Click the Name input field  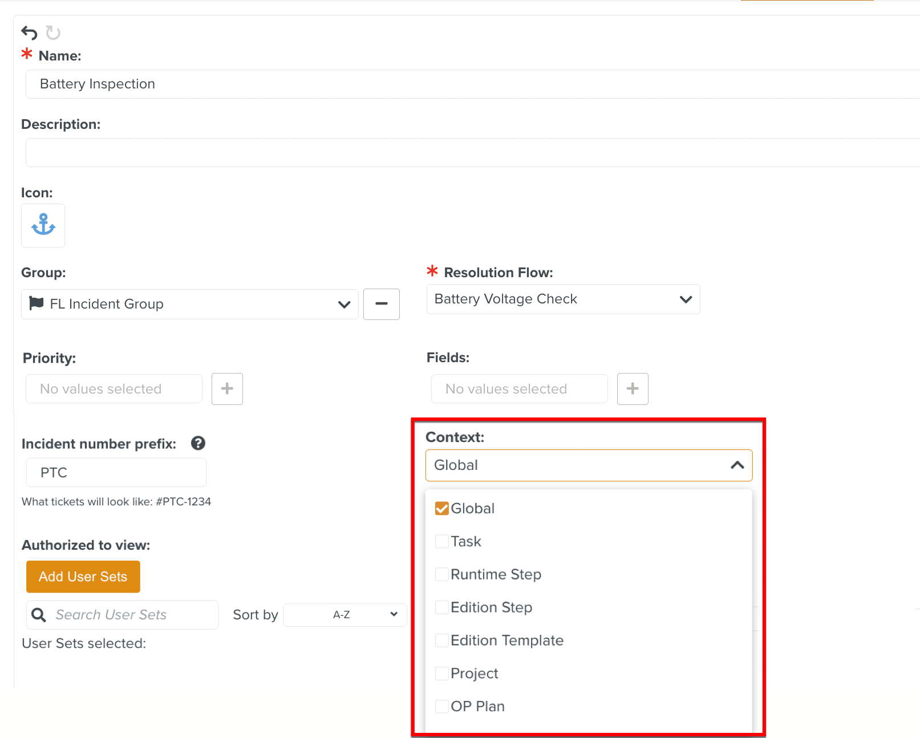click(473, 84)
